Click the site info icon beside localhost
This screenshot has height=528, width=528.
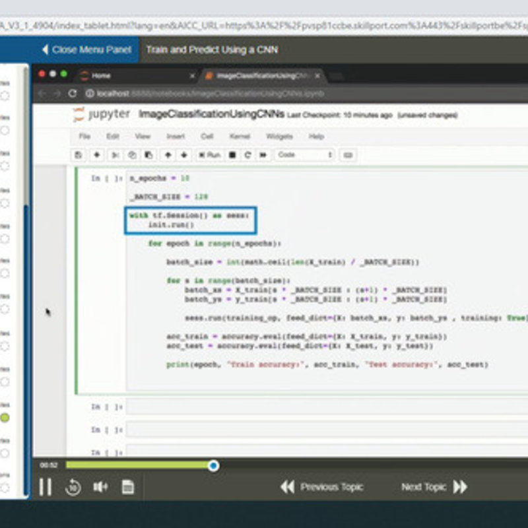(x=90, y=93)
